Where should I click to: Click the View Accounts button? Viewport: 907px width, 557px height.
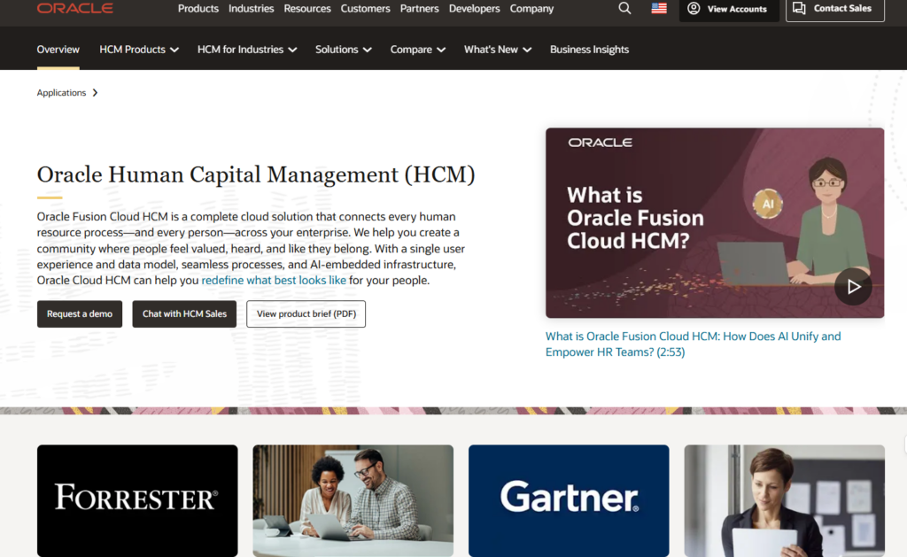pos(729,9)
